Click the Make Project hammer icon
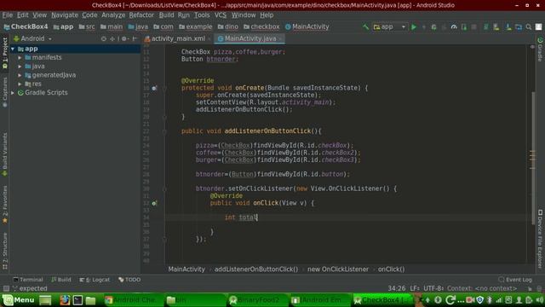 pos(365,26)
